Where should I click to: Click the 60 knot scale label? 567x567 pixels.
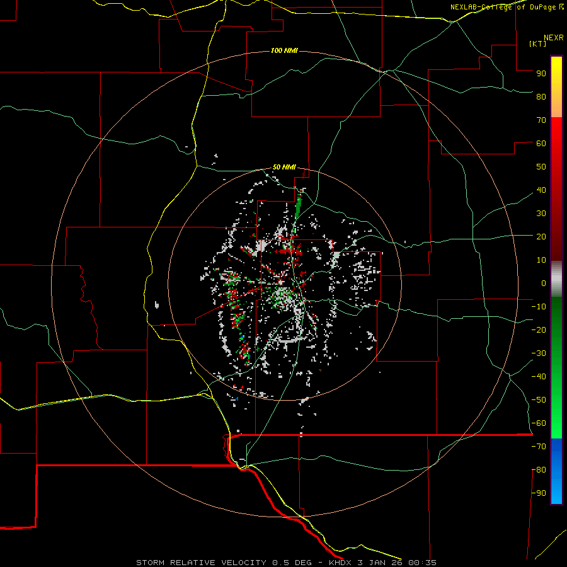(x=541, y=143)
